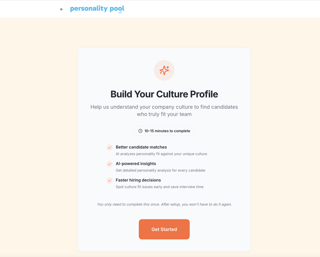Click the AI analyzes personality fit description
This screenshot has width=320, height=257.
coord(161,154)
